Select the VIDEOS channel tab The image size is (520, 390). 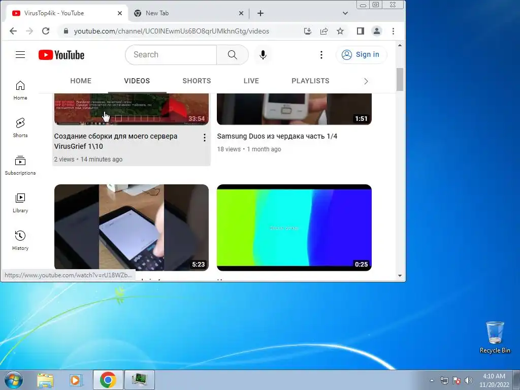point(137,81)
